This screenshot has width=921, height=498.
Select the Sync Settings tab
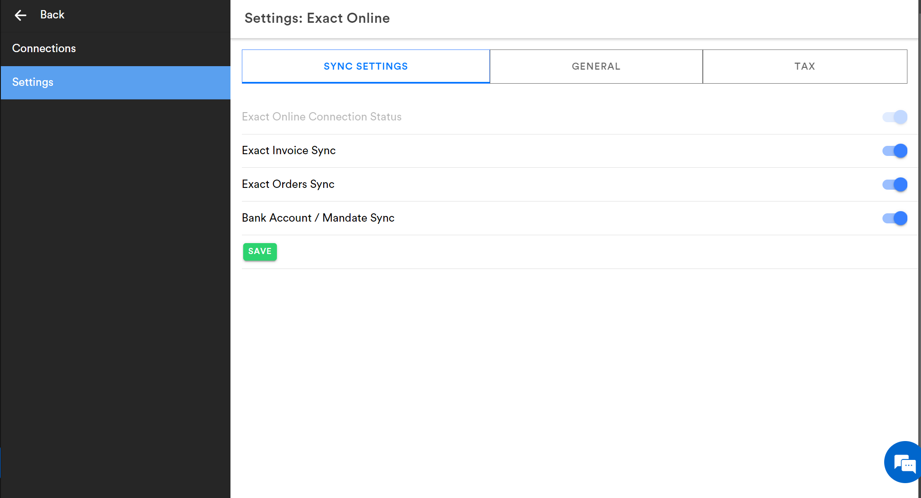click(x=366, y=67)
